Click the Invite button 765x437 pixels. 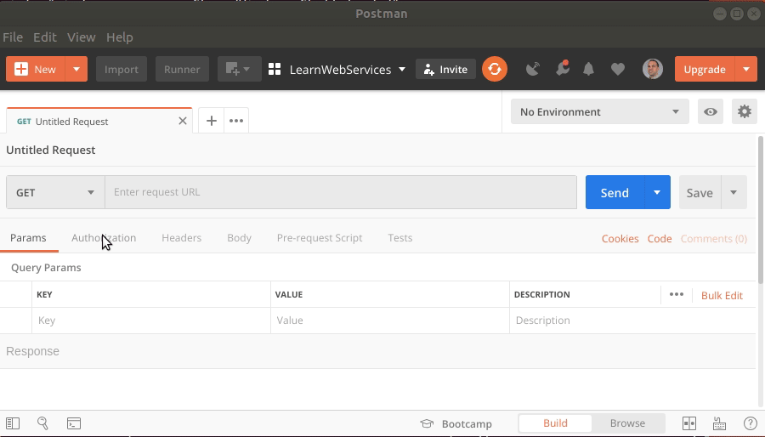click(445, 69)
